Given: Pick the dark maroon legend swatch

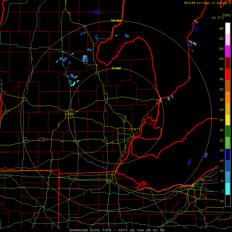Looking at the screenshot, I should click(228, 63).
